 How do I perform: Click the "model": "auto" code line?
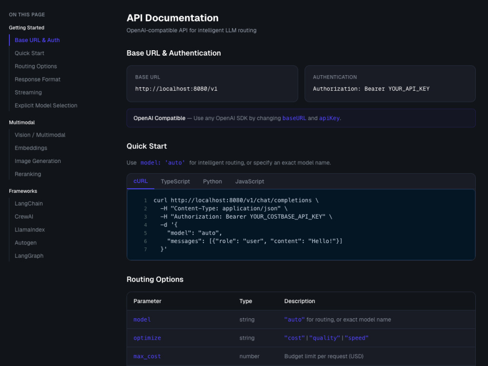[x=195, y=233]
